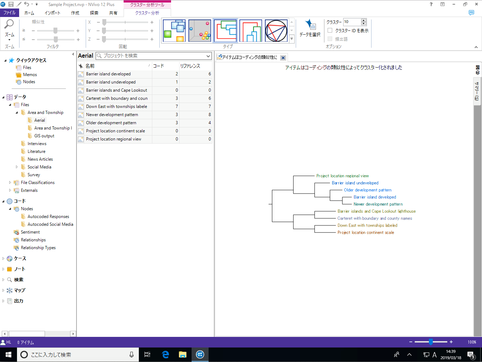Enable the クラスター ID を表示 checkbox
The width and height of the screenshot is (482, 362).
click(x=330, y=30)
